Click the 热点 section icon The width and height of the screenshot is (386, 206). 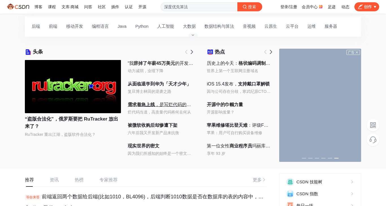coord(210,52)
